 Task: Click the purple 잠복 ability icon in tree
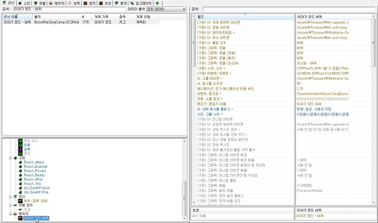(20, 149)
